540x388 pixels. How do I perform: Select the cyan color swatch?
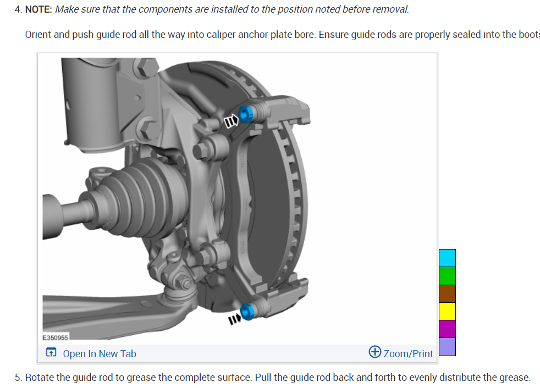[448, 258]
